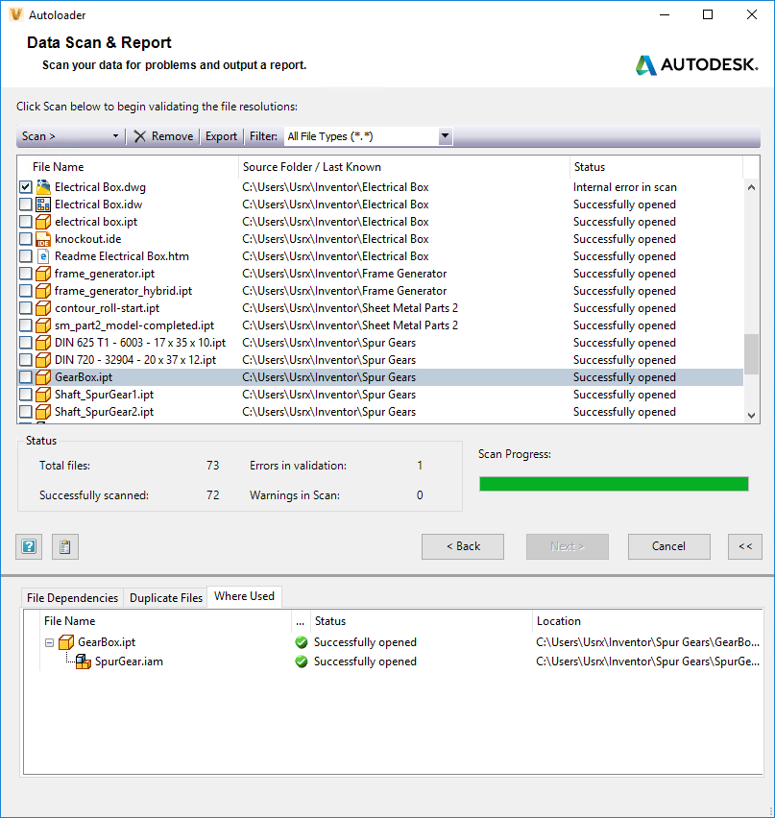
Task: Click the clipboard report icon button
Action: pyautogui.click(x=65, y=546)
